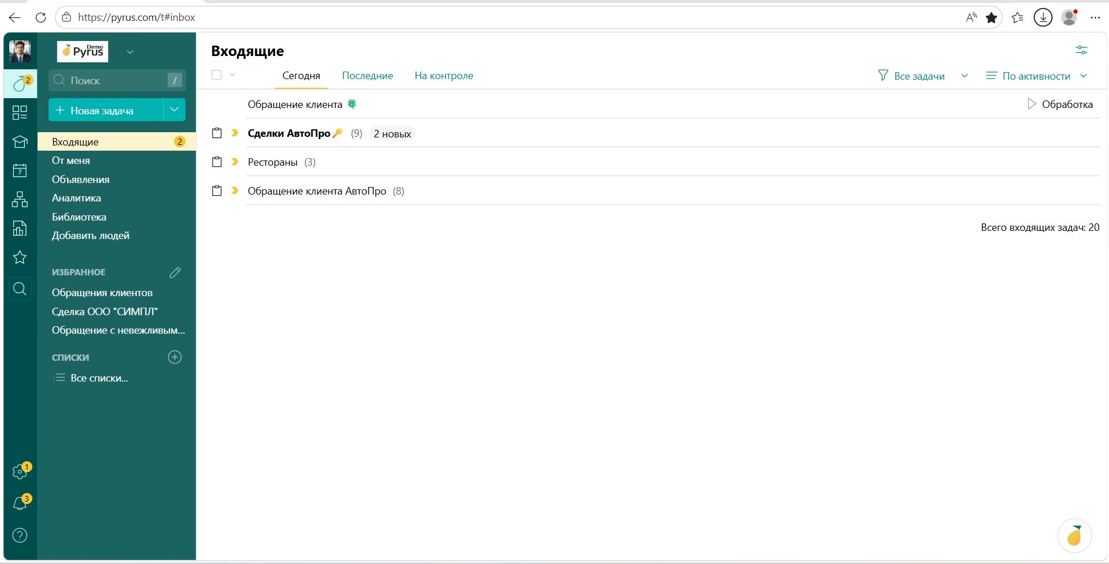Switch to the Последние tab

click(x=368, y=76)
